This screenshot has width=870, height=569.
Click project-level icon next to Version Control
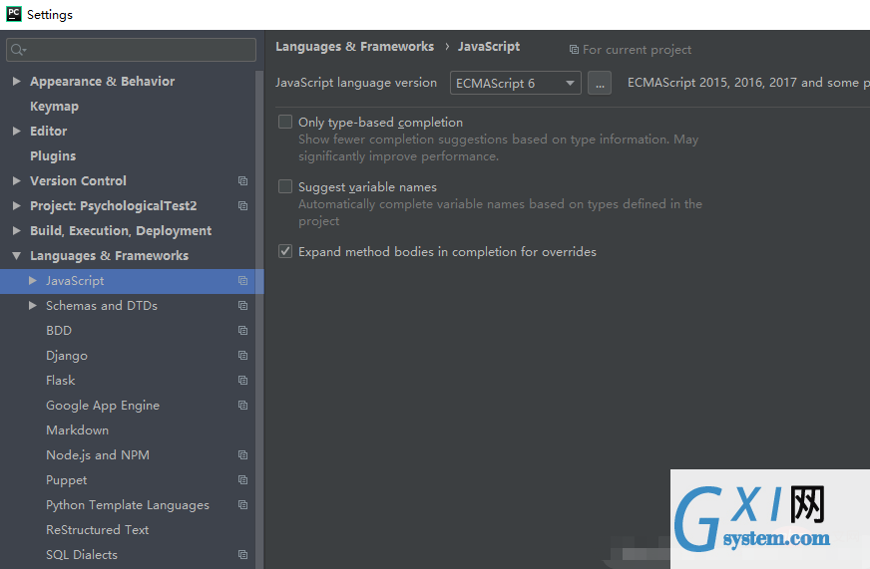[242, 181]
